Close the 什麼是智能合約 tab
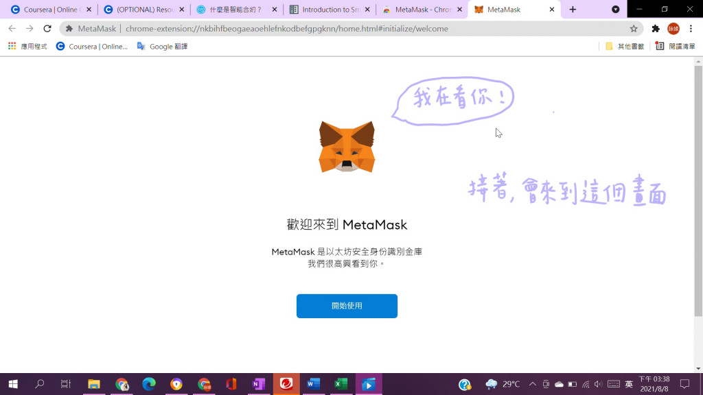 point(275,10)
